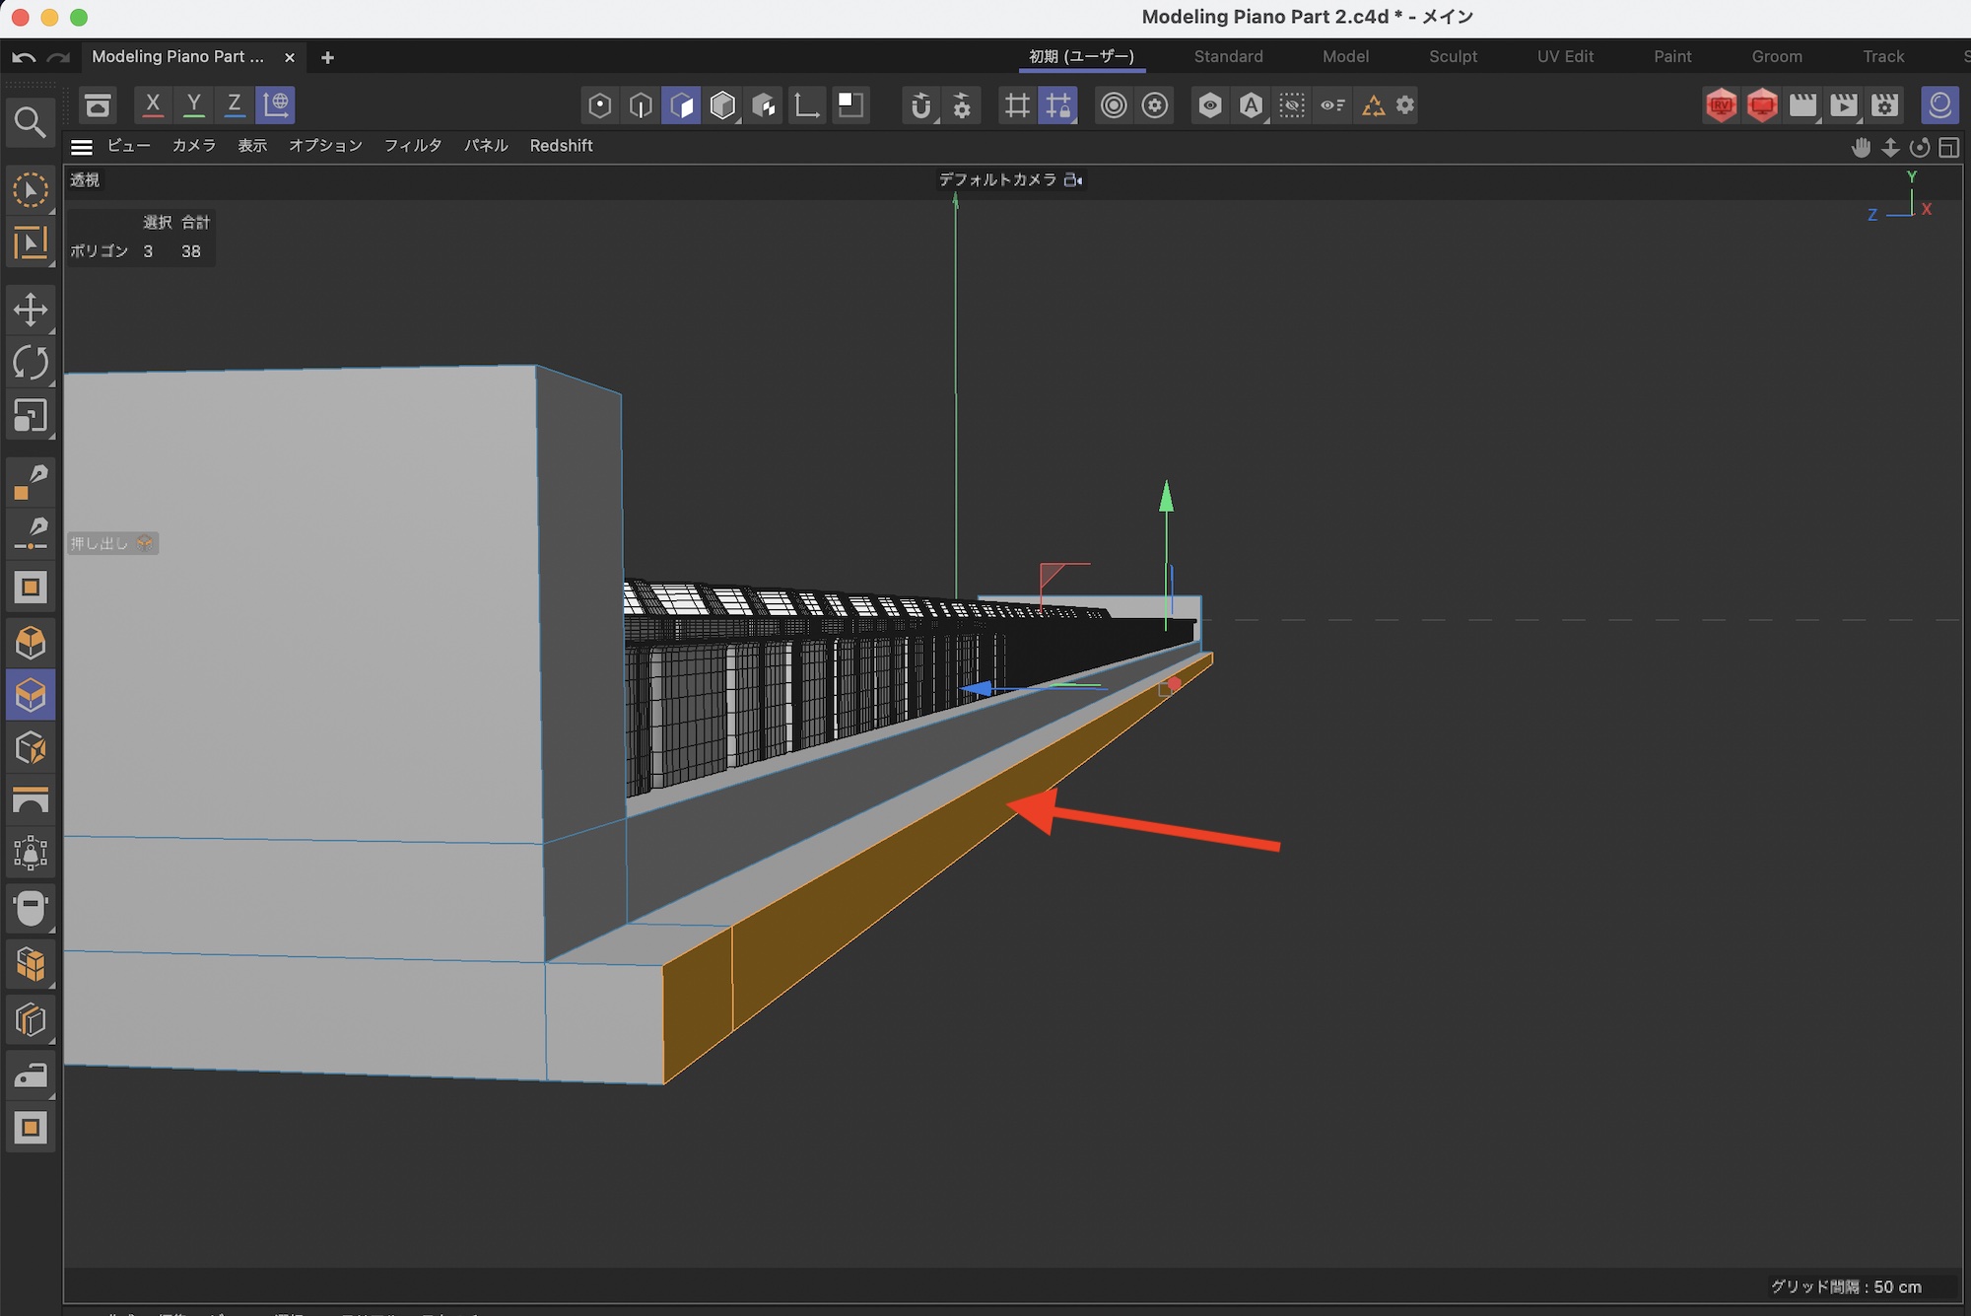Switch to Points mode hexagon icon
This screenshot has width=1971, height=1316.
coord(599,105)
